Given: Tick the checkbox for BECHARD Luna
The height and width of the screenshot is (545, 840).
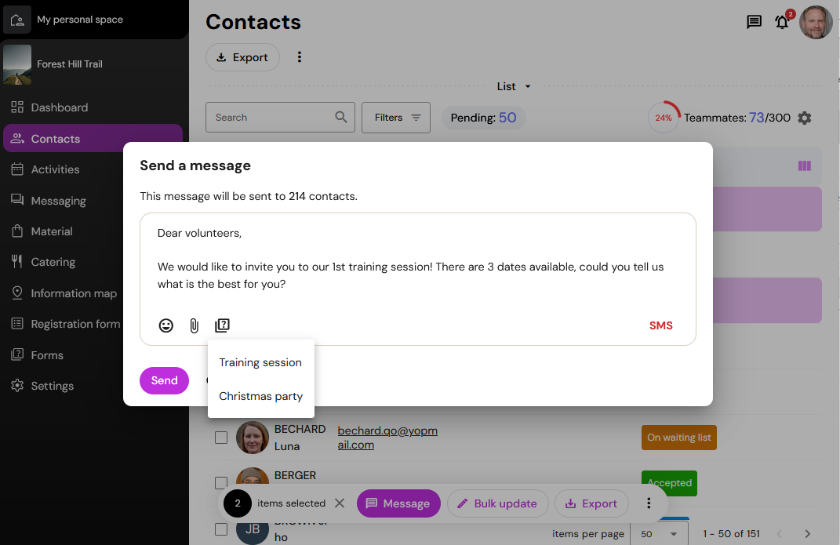Looking at the screenshot, I should [x=221, y=438].
